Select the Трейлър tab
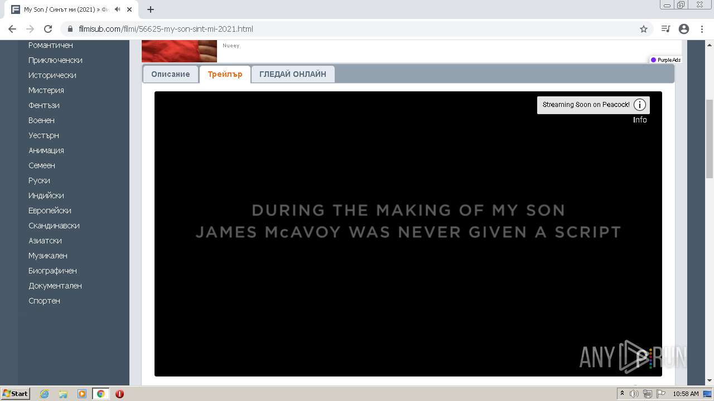 [x=225, y=74]
